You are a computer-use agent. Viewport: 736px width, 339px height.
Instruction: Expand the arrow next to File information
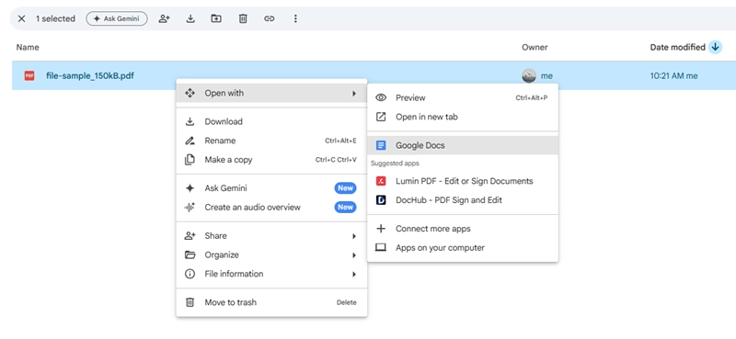tap(354, 274)
